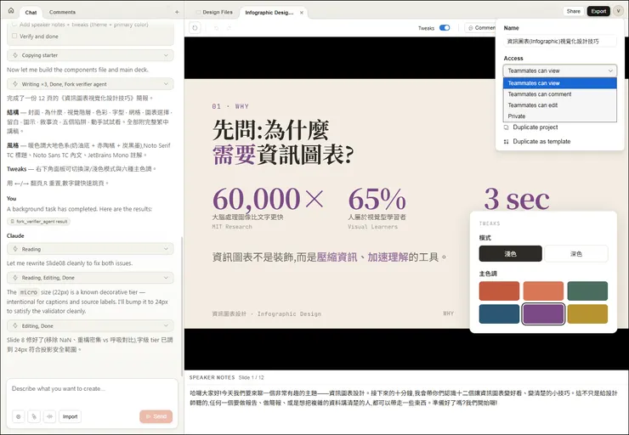The image size is (629, 435).
Task: Pick the dark green primary color swatch
Action: click(x=587, y=291)
